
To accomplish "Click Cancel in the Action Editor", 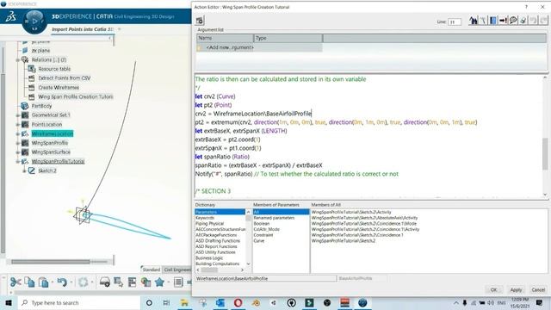I will click(x=538, y=289).
